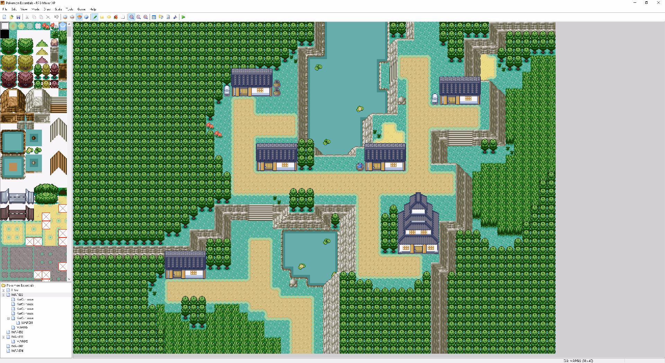Select the Pencil drawing tool
The width and height of the screenshot is (665, 363).
95,17
